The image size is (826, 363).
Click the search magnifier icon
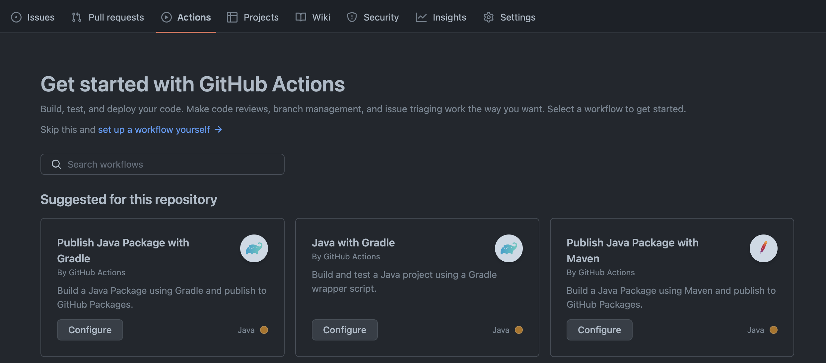(x=56, y=164)
